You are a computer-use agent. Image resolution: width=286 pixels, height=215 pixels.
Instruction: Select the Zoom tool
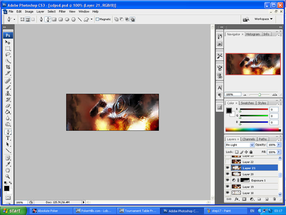click(8, 176)
